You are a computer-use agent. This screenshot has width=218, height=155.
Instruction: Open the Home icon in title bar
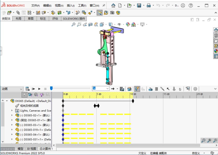click(x=113, y=5)
